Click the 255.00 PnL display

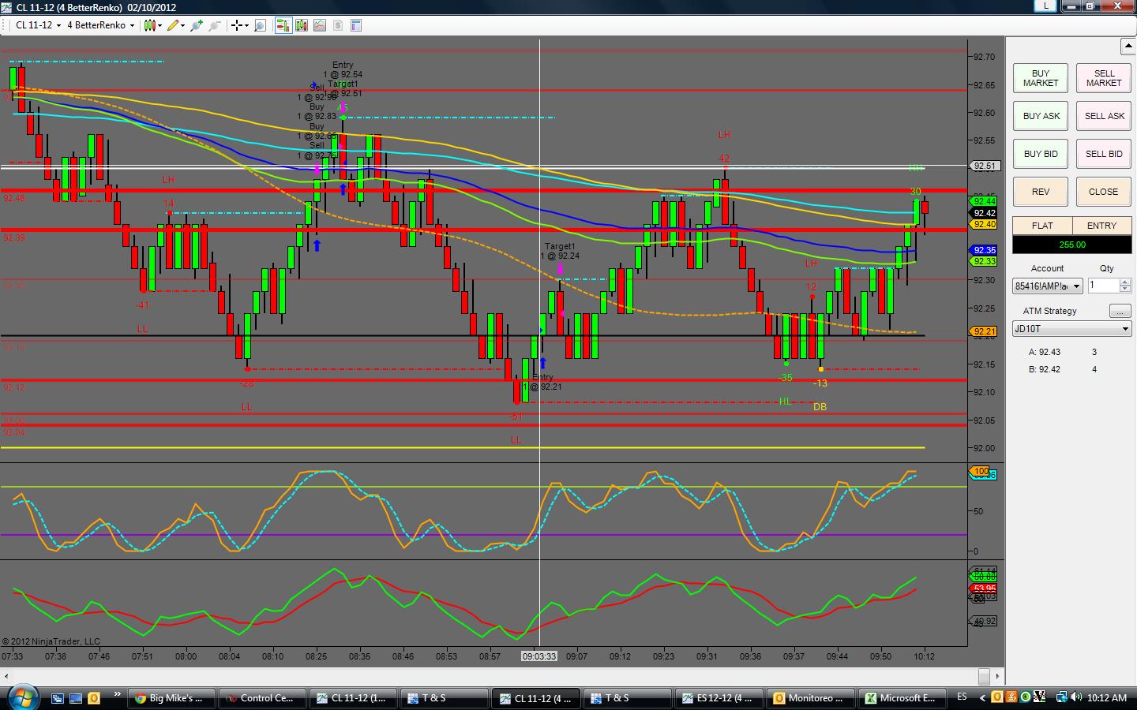click(1071, 245)
